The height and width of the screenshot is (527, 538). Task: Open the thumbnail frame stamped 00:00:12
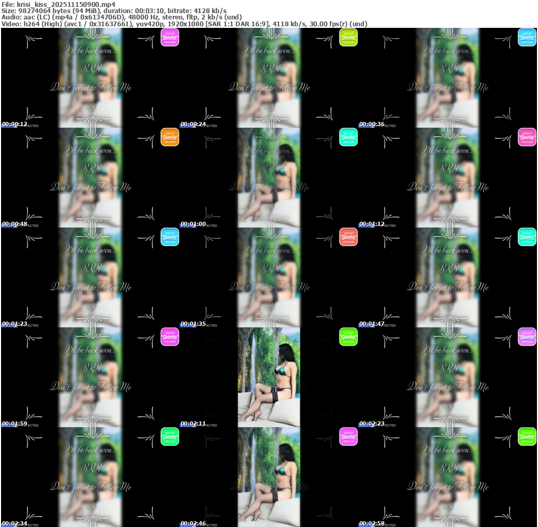(x=90, y=78)
